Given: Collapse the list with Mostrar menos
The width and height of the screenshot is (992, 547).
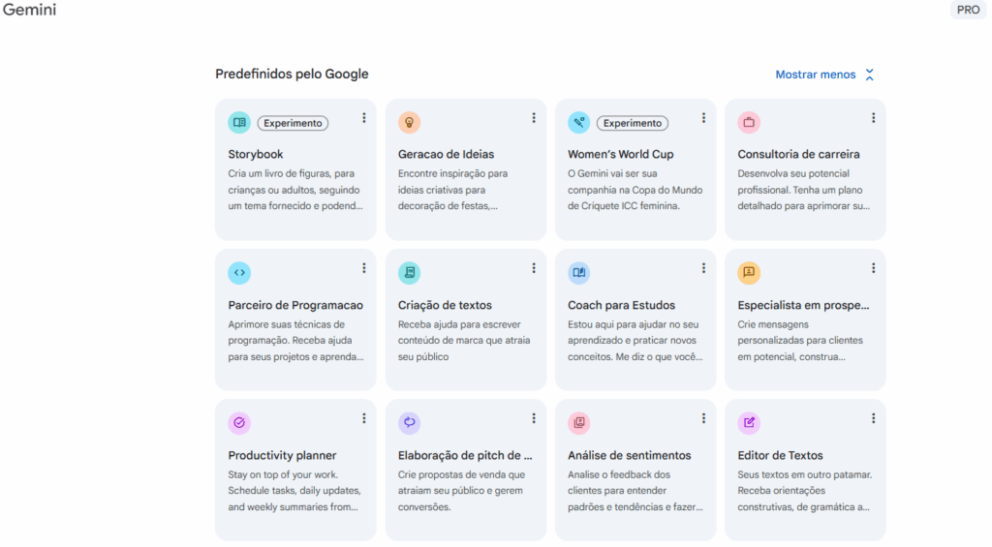Looking at the screenshot, I should tap(824, 75).
